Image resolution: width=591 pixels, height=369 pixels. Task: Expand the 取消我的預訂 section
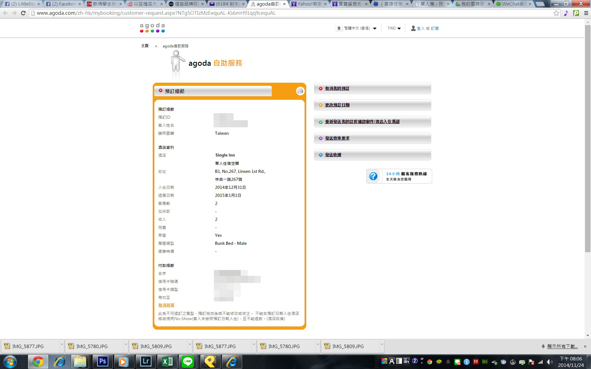click(337, 89)
